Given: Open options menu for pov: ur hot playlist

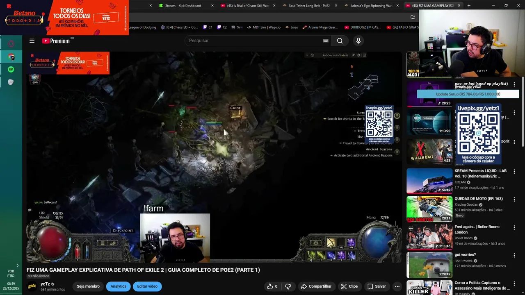Looking at the screenshot, I should (514, 84).
